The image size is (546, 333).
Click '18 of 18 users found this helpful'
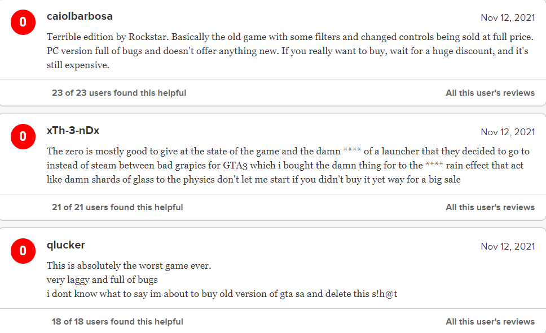click(117, 322)
